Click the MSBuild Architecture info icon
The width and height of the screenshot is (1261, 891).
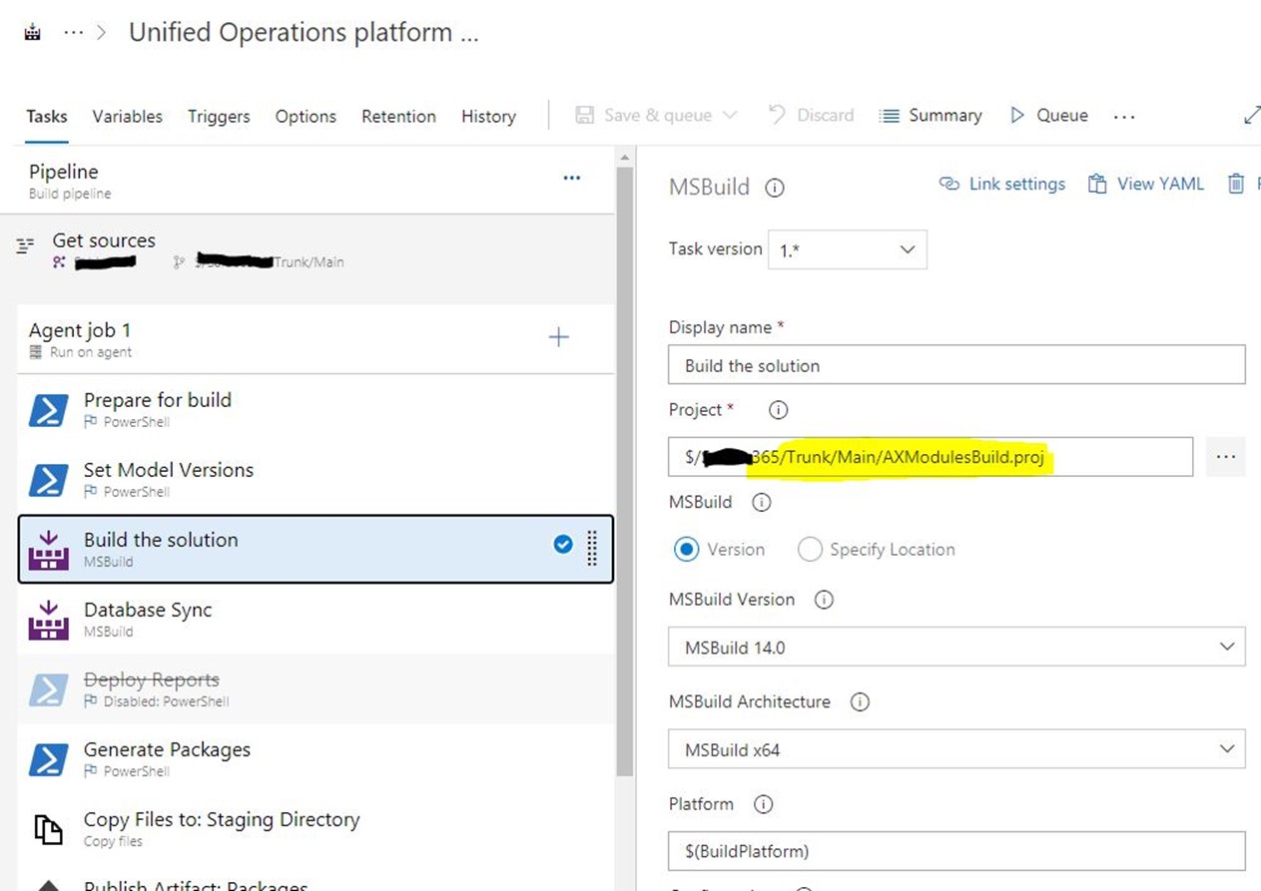tap(860, 701)
